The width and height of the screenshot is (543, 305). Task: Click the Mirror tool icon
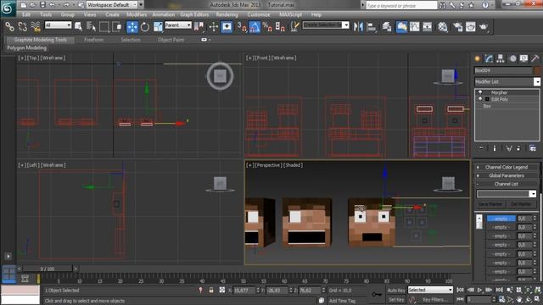358,26
